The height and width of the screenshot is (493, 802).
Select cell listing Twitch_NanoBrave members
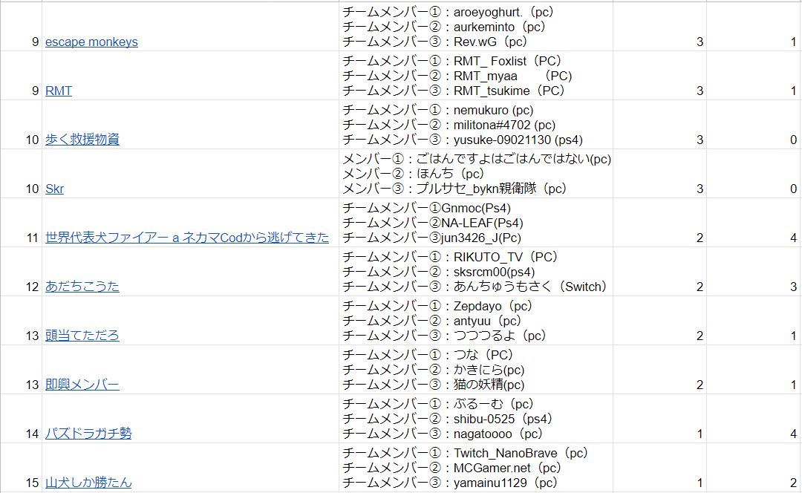pos(476,468)
